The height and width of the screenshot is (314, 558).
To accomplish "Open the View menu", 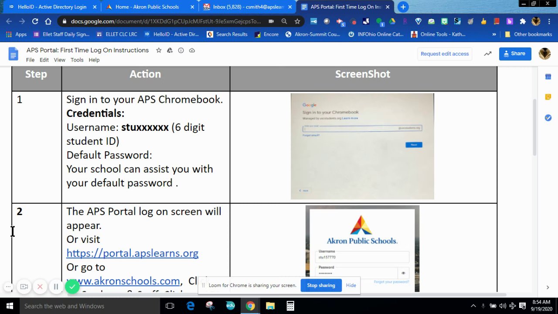I will 59,60.
